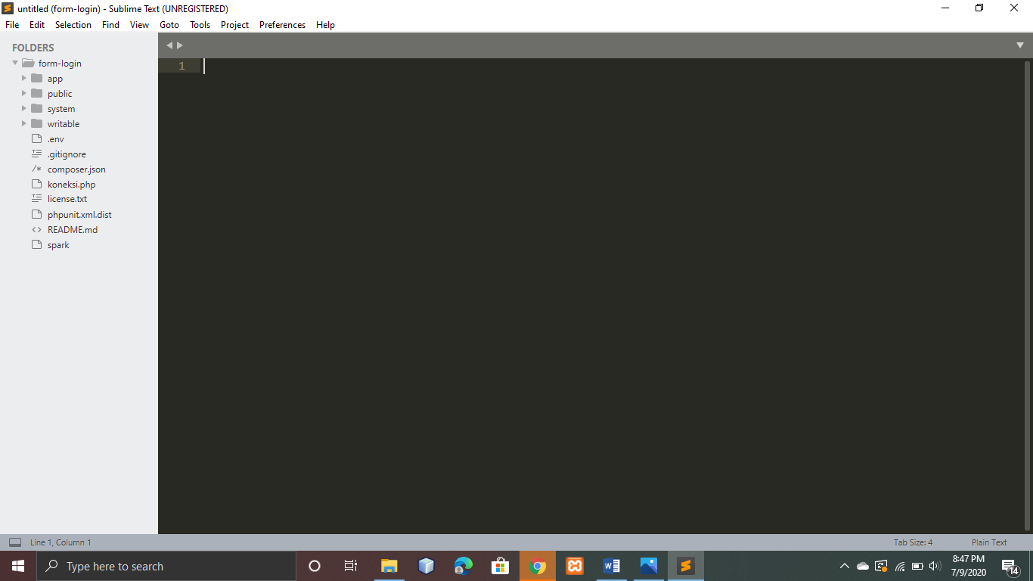Open the .env file
Screen dimensions: 1033x581
pyautogui.click(x=56, y=138)
